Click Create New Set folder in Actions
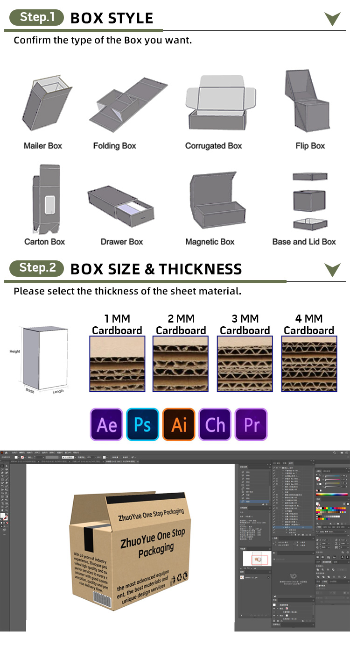Image resolution: width=350 pixels, height=646 pixels. tap(303, 535)
